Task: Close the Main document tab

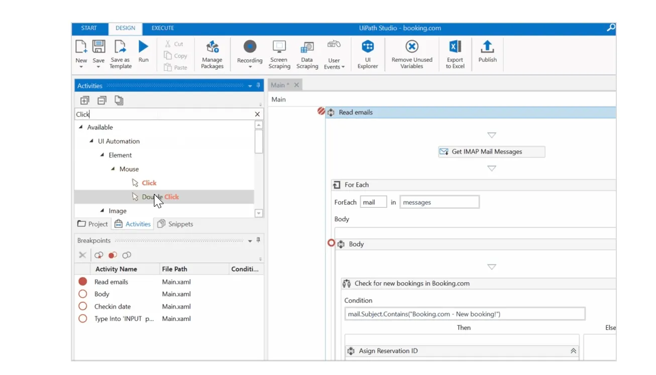Action: coord(296,85)
